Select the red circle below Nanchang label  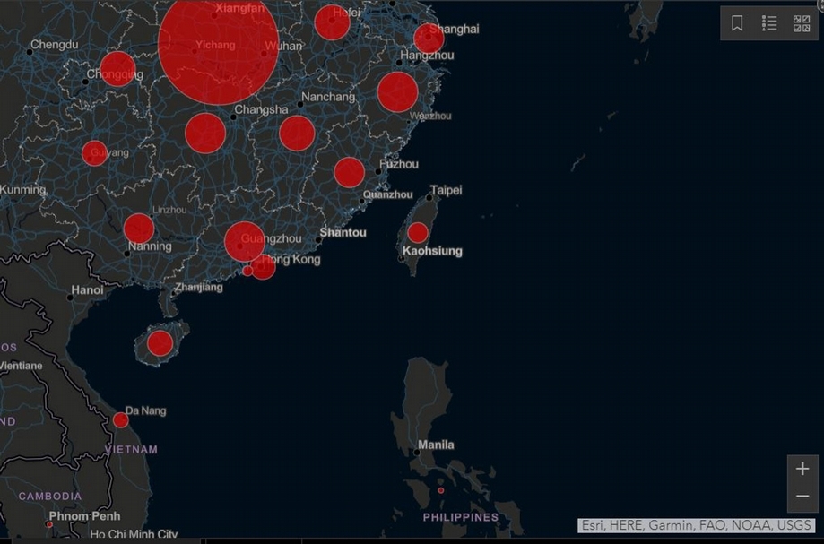pyautogui.click(x=297, y=134)
